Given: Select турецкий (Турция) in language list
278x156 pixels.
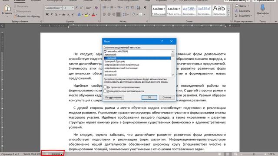Looking at the screenshot, I should [x=137, y=62].
